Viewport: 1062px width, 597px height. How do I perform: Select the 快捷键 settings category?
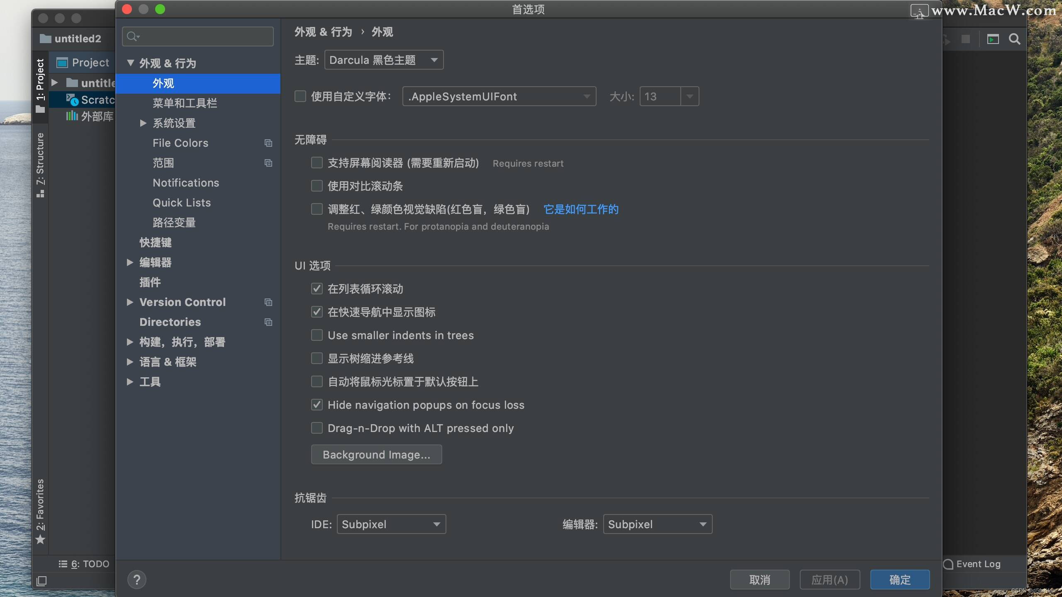pyautogui.click(x=156, y=243)
